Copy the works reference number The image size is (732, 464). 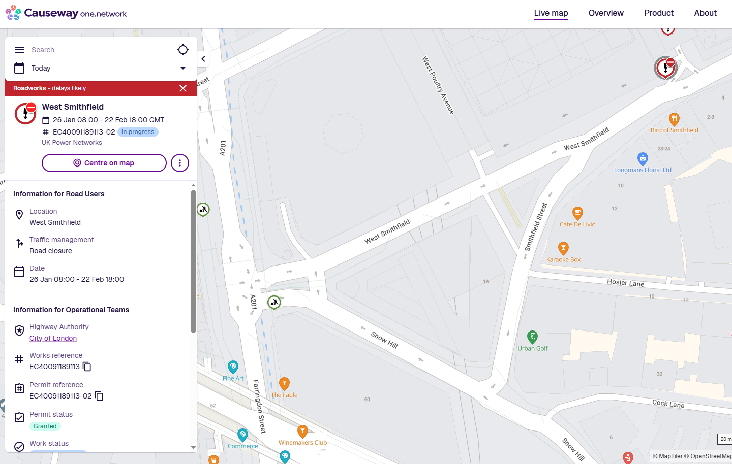coord(87,367)
